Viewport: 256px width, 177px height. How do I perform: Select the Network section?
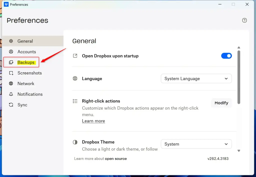[x=33, y=84]
